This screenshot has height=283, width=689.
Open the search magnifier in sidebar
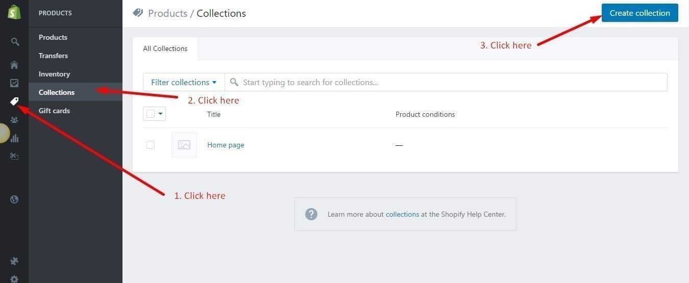(x=14, y=42)
